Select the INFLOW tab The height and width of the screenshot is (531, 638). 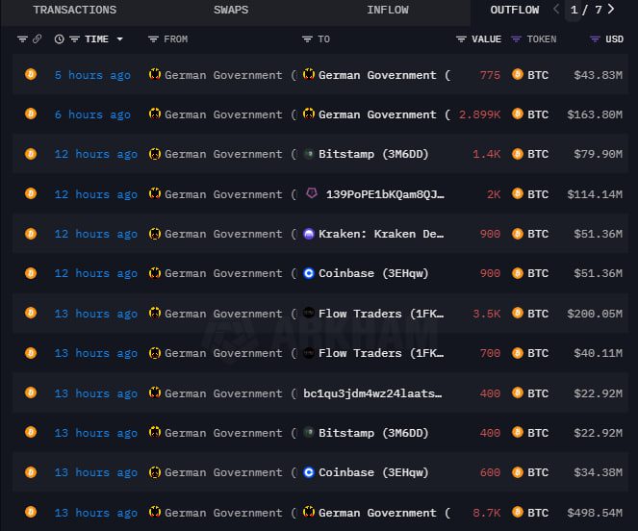tap(388, 10)
